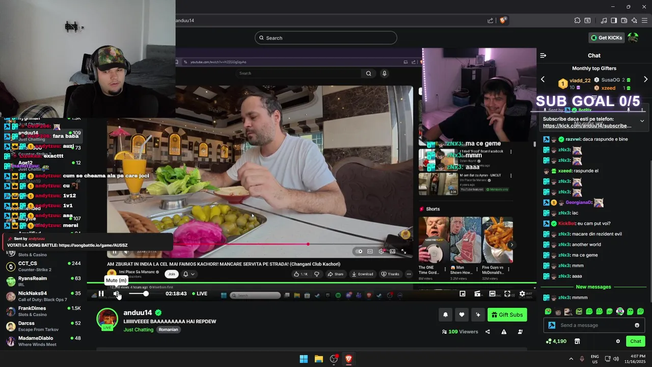Send message with green Chat button
The width and height of the screenshot is (652, 367).
tap(636, 342)
